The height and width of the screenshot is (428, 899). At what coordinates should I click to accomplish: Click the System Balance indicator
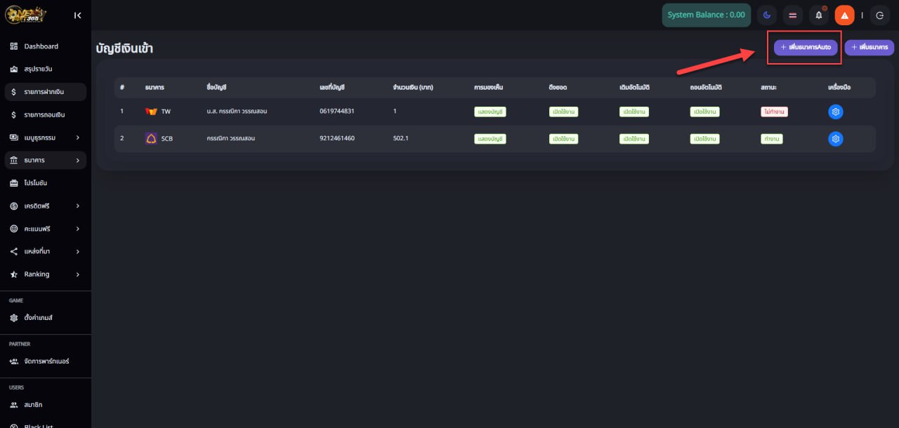point(706,15)
